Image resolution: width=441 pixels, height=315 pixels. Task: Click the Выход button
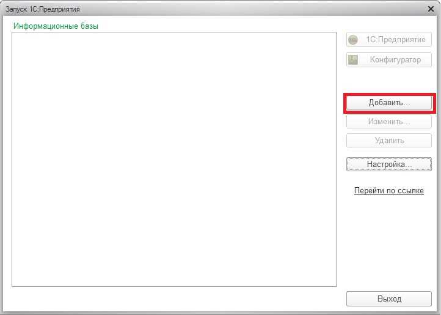coord(389,298)
